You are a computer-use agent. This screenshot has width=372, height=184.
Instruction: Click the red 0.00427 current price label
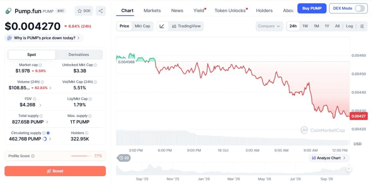(x=358, y=116)
